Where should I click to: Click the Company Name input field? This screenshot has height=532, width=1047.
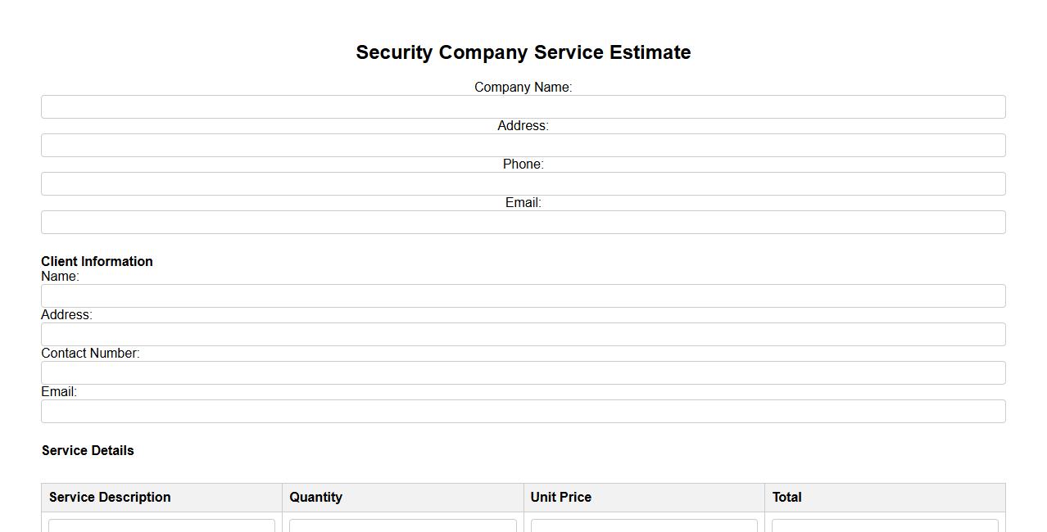tap(523, 107)
